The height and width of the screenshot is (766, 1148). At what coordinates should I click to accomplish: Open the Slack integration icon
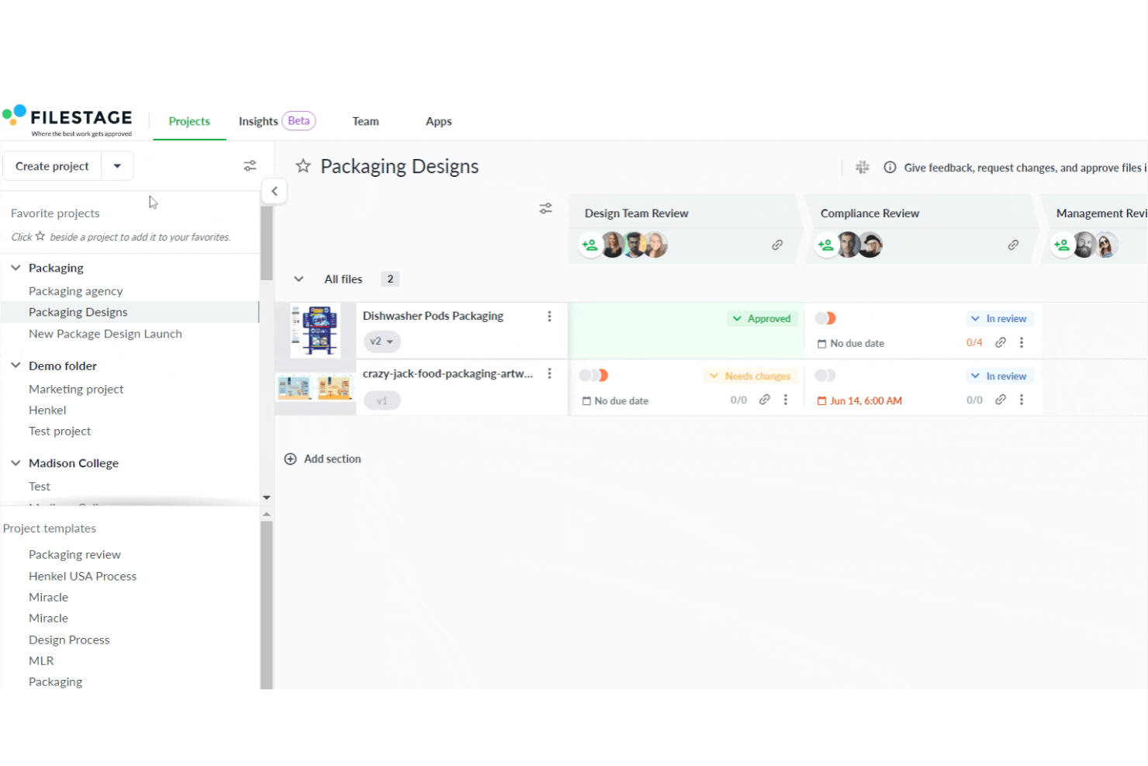(x=863, y=167)
